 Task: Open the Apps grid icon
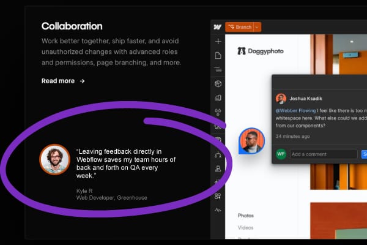[218, 196]
